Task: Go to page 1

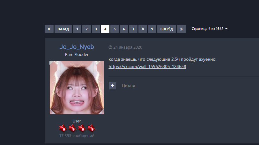Action: [x=77, y=29]
